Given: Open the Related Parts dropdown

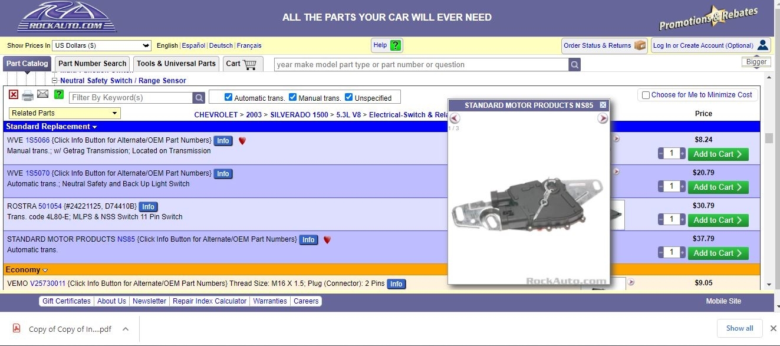Looking at the screenshot, I should pyautogui.click(x=65, y=113).
